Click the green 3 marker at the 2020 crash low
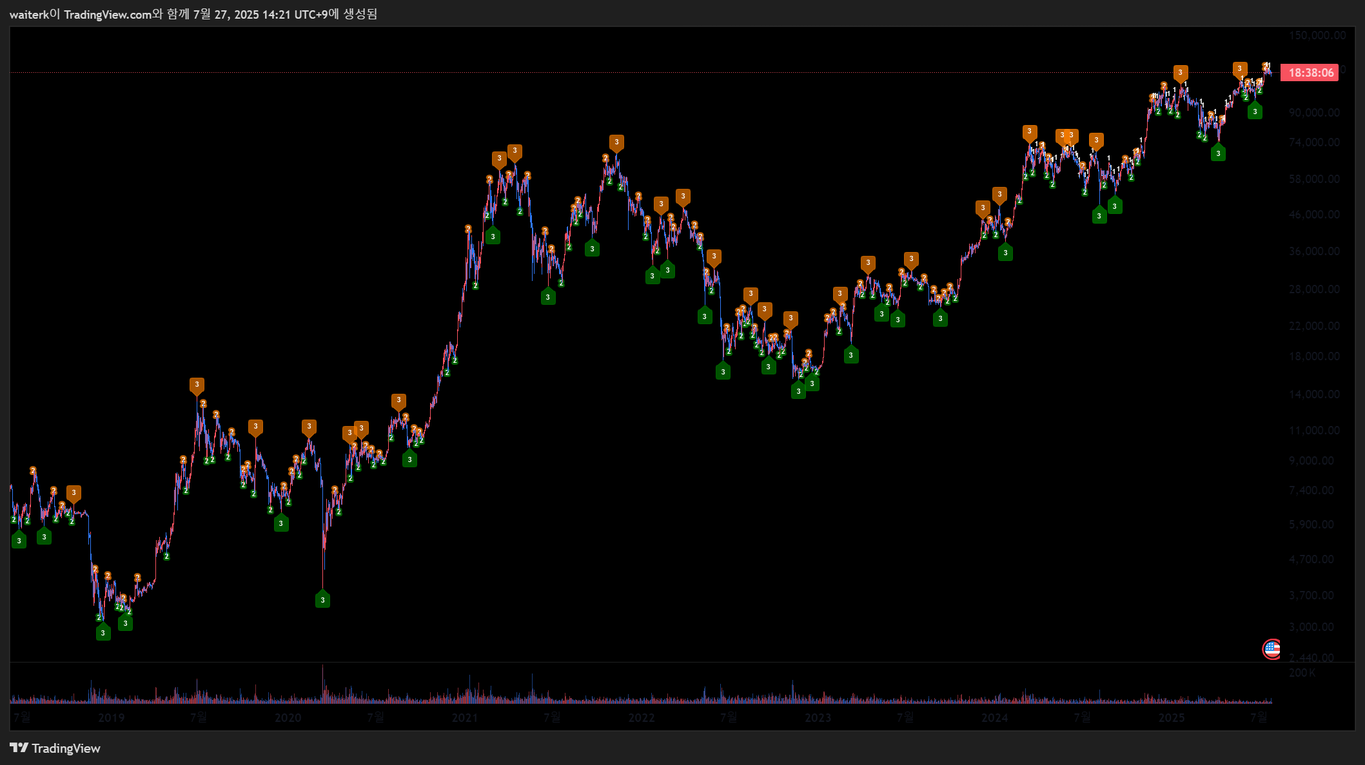This screenshot has height=765, width=1365. tap(322, 599)
